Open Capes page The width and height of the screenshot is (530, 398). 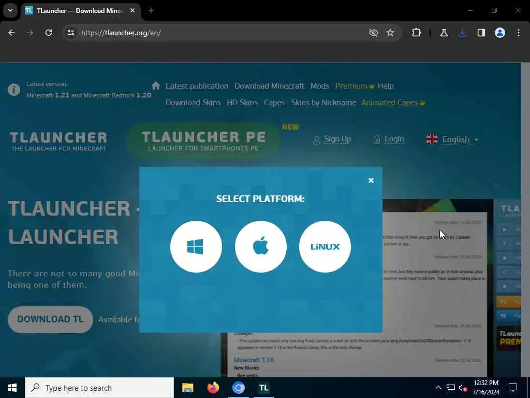point(274,103)
